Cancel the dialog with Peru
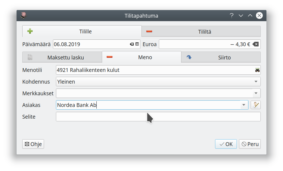Screen dimensions: 283x171 click(x=250, y=144)
